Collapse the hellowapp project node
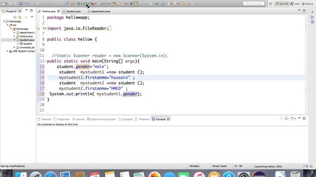The width and height of the screenshot is (316, 177). tap(4, 21)
